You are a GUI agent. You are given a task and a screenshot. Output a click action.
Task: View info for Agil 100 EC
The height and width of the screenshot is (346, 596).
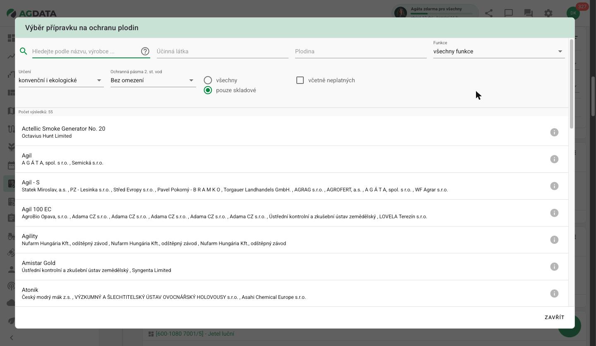point(554,213)
